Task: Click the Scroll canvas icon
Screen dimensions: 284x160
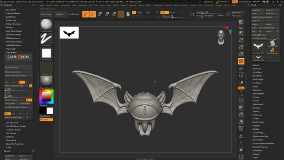Action: coord(241,33)
